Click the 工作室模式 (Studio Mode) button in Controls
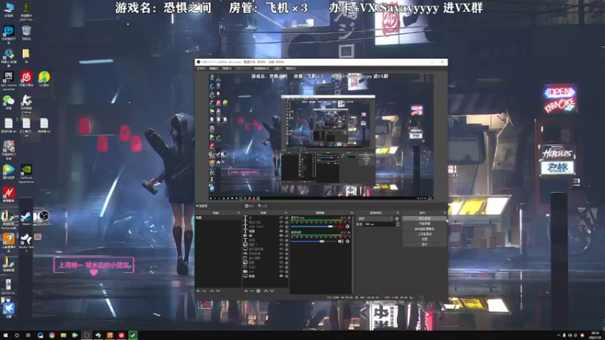This screenshot has width=605, height=340. pos(424,234)
